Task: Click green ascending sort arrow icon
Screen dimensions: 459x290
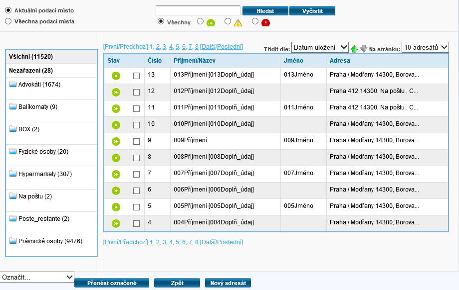Action: pyautogui.click(x=354, y=48)
